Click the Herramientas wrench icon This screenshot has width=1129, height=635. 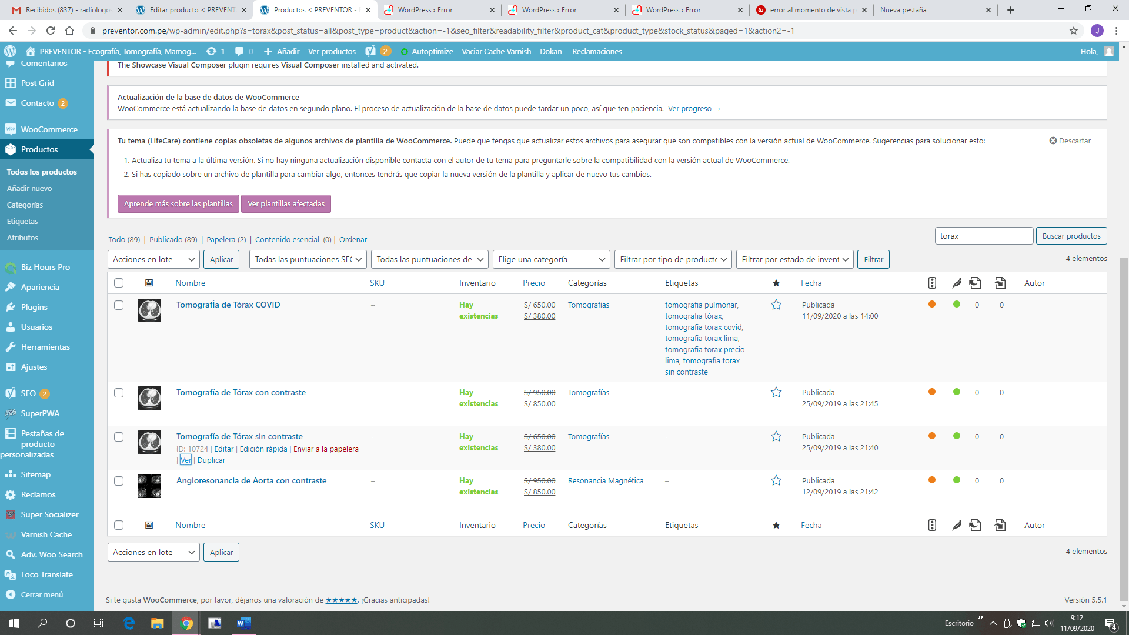point(11,347)
